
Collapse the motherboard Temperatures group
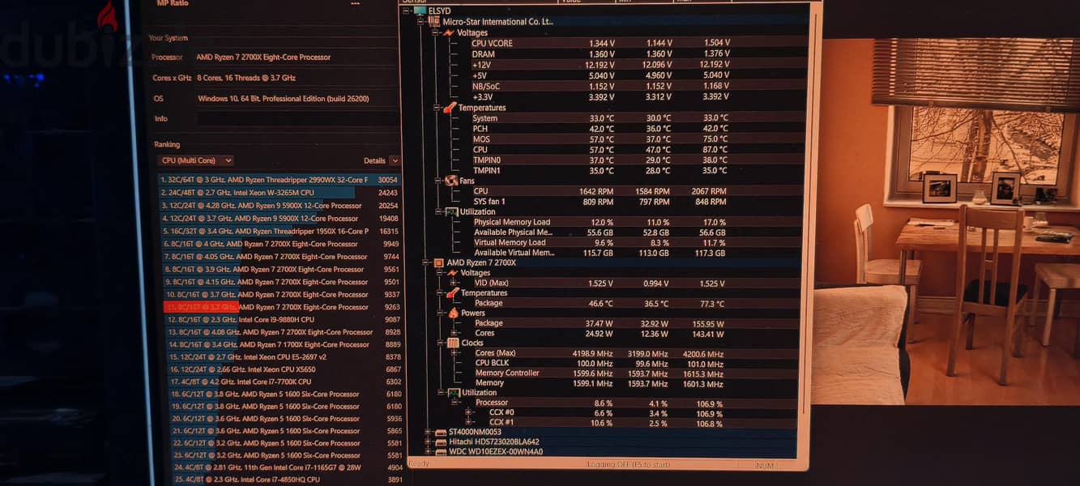[x=438, y=107]
